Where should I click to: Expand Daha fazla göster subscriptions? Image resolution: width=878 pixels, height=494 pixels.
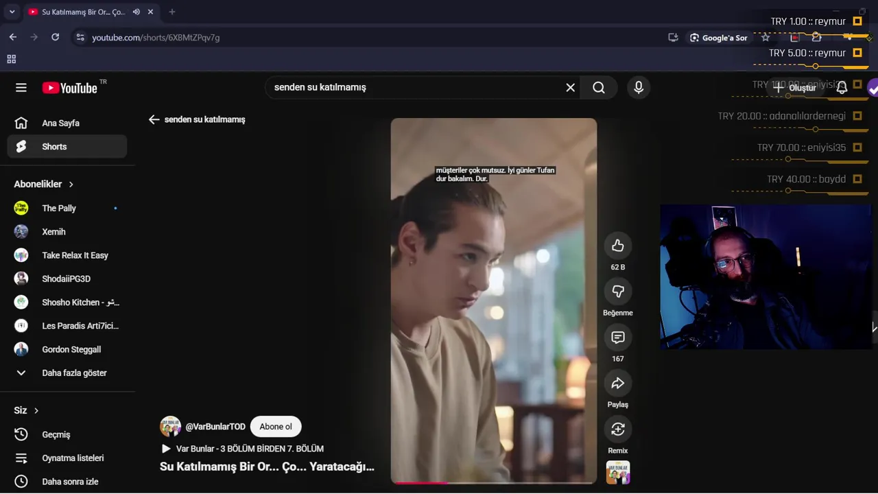pos(67,373)
